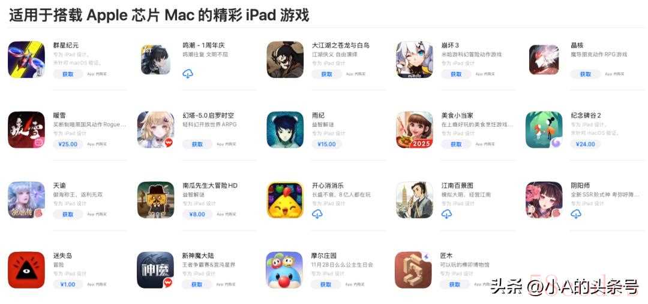Image resolution: width=648 pixels, height=304 pixels.
Task: Open the 新神魔大陆 title link
Action: tap(198, 256)
